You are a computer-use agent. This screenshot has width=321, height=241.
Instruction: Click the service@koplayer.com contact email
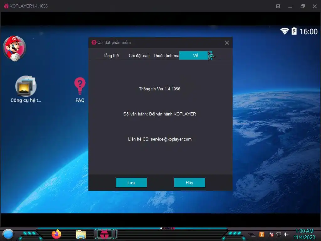pyautogui.click(x=171, y=139)
